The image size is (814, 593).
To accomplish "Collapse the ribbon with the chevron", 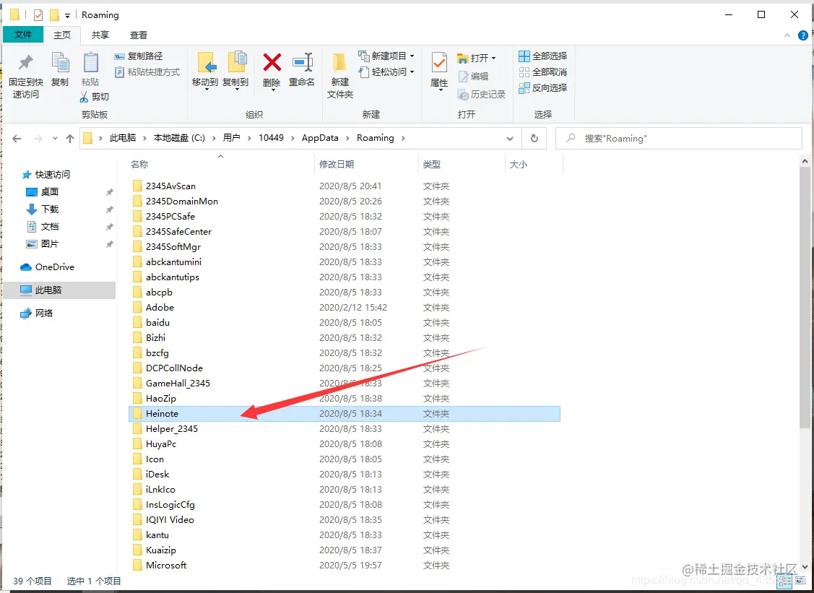I will pos(787,35).
